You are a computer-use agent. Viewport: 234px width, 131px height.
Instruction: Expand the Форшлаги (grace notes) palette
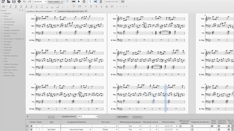coord(7,13)
